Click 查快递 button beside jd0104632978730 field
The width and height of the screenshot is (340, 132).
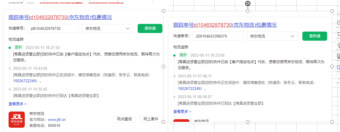(x=150, y=28)
